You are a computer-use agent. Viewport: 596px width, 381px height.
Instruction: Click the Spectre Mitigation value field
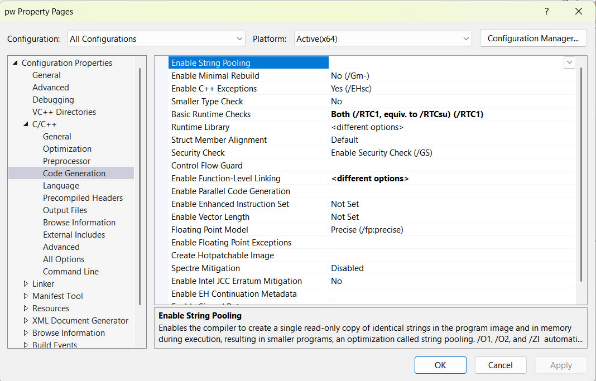point(446,268)
